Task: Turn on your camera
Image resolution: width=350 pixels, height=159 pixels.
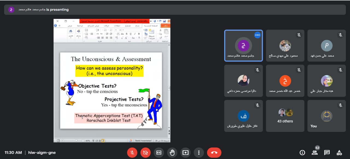Action: pyautogui.click(x=145, y=153)
